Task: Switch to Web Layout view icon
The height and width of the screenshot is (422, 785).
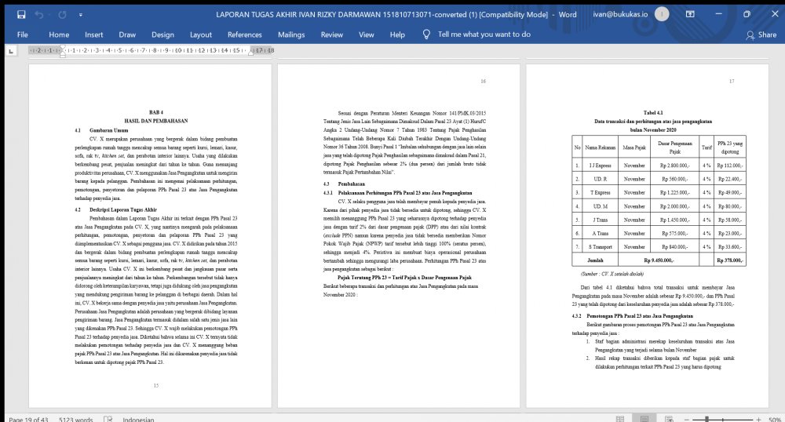Action: click(669, 419)
